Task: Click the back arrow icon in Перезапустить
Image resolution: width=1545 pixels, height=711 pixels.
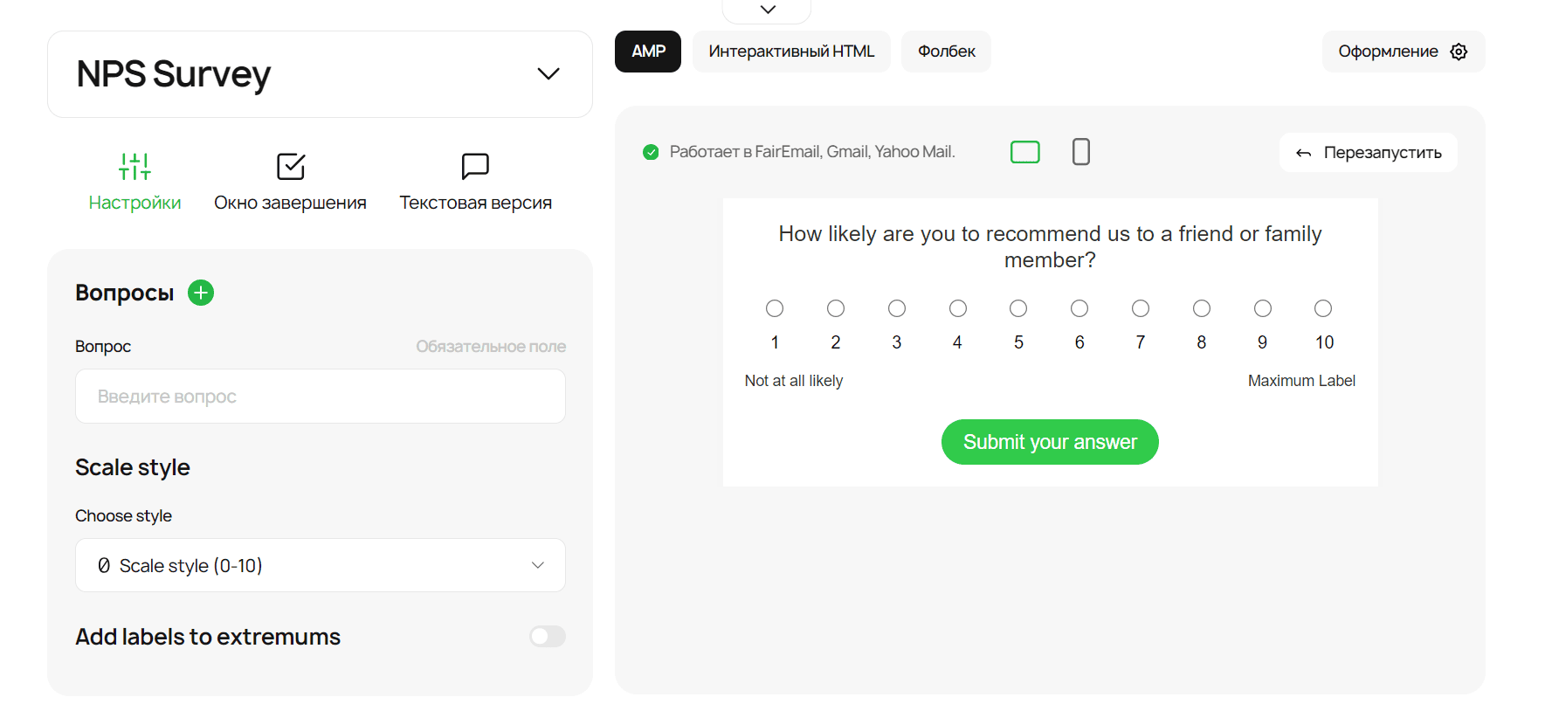Action: click(x=1303, y=153)
